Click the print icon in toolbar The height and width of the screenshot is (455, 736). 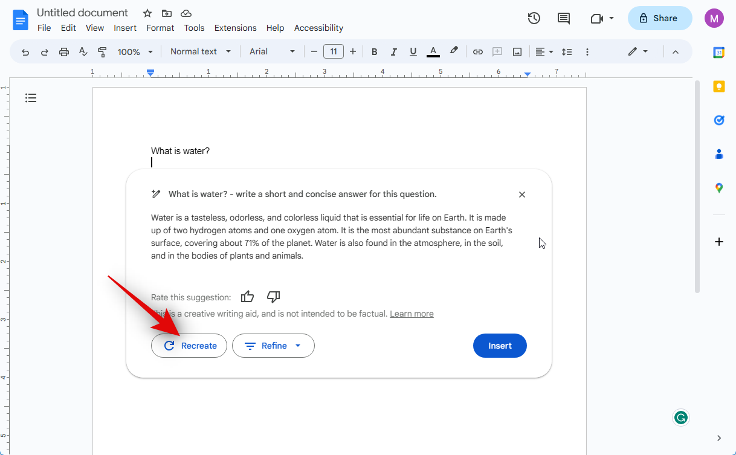coord(64,52)
